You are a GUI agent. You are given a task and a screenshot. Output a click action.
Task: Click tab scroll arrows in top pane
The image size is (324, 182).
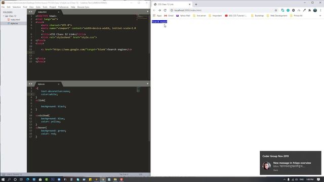pyautogui.click(x=30, y=12)
